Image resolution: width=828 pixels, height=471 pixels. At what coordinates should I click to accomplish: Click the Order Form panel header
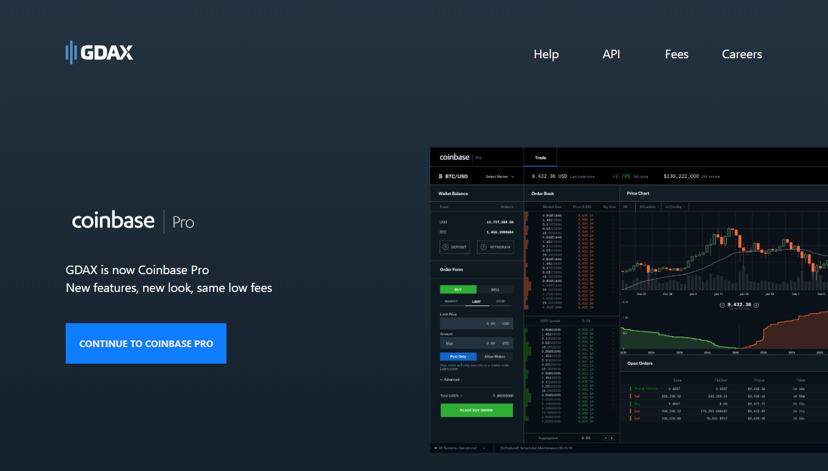[476, 269]
